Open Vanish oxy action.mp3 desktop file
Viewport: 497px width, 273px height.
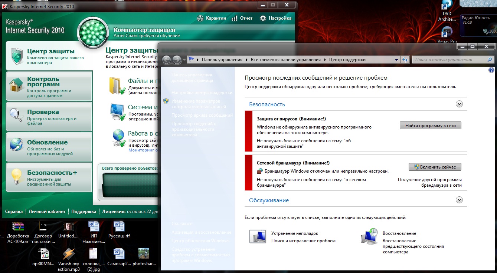(69, 254)
